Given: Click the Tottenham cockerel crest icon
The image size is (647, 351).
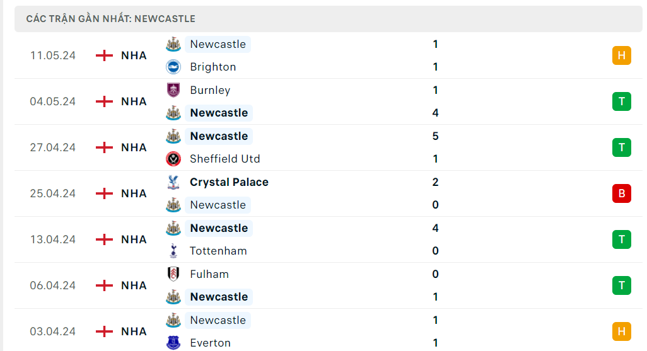Looking at the screenshot, I should coord(173,251).
